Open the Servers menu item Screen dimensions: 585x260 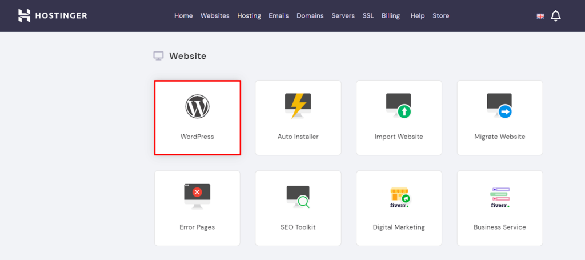coord(343,15)
